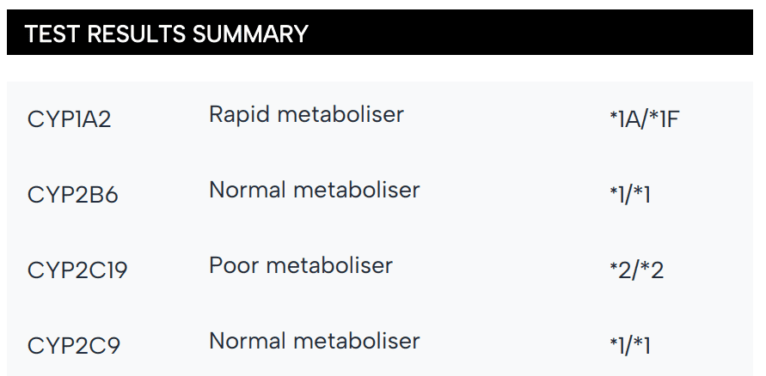Click the TEST RESULTS SUMMARY header

pos(166,34)
